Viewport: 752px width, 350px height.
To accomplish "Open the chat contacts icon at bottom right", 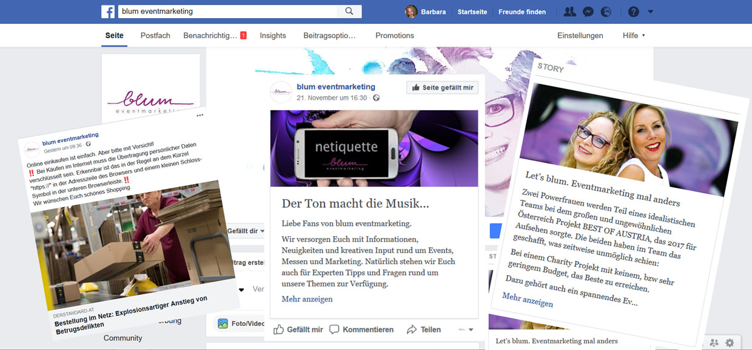I will tap(713, 343).
